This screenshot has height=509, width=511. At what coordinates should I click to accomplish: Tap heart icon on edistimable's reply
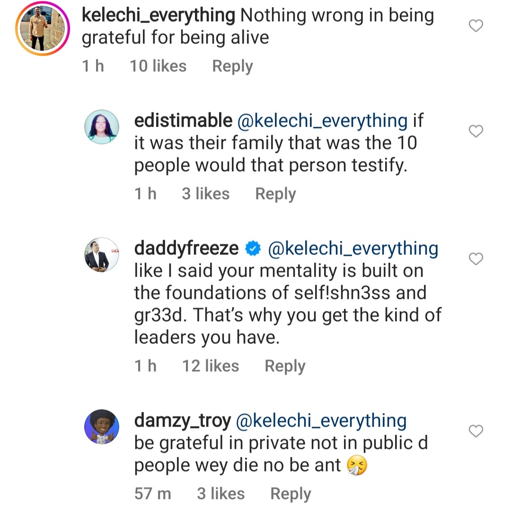[x=476, y=131]
